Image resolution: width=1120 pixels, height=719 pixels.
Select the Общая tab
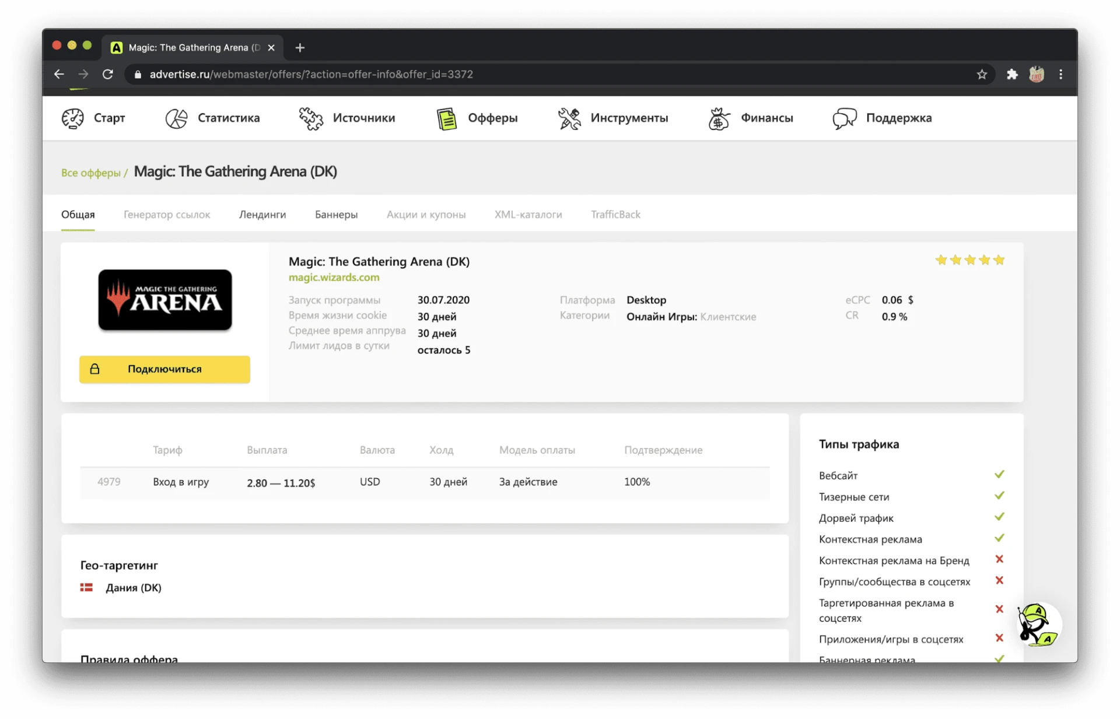(x=78, y=215)
